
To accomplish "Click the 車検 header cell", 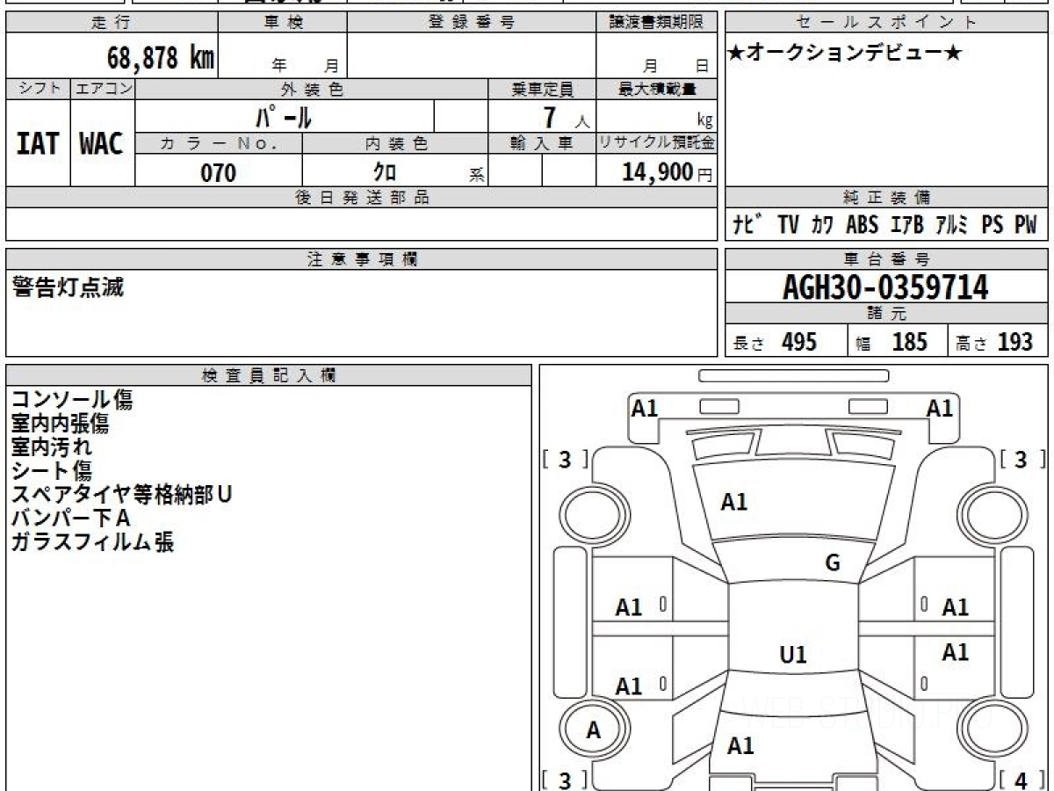I will tap(282, 23).
